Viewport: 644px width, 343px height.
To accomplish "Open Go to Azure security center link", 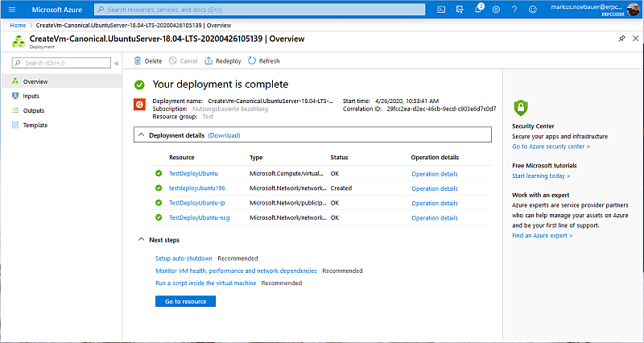I will 551,147.
